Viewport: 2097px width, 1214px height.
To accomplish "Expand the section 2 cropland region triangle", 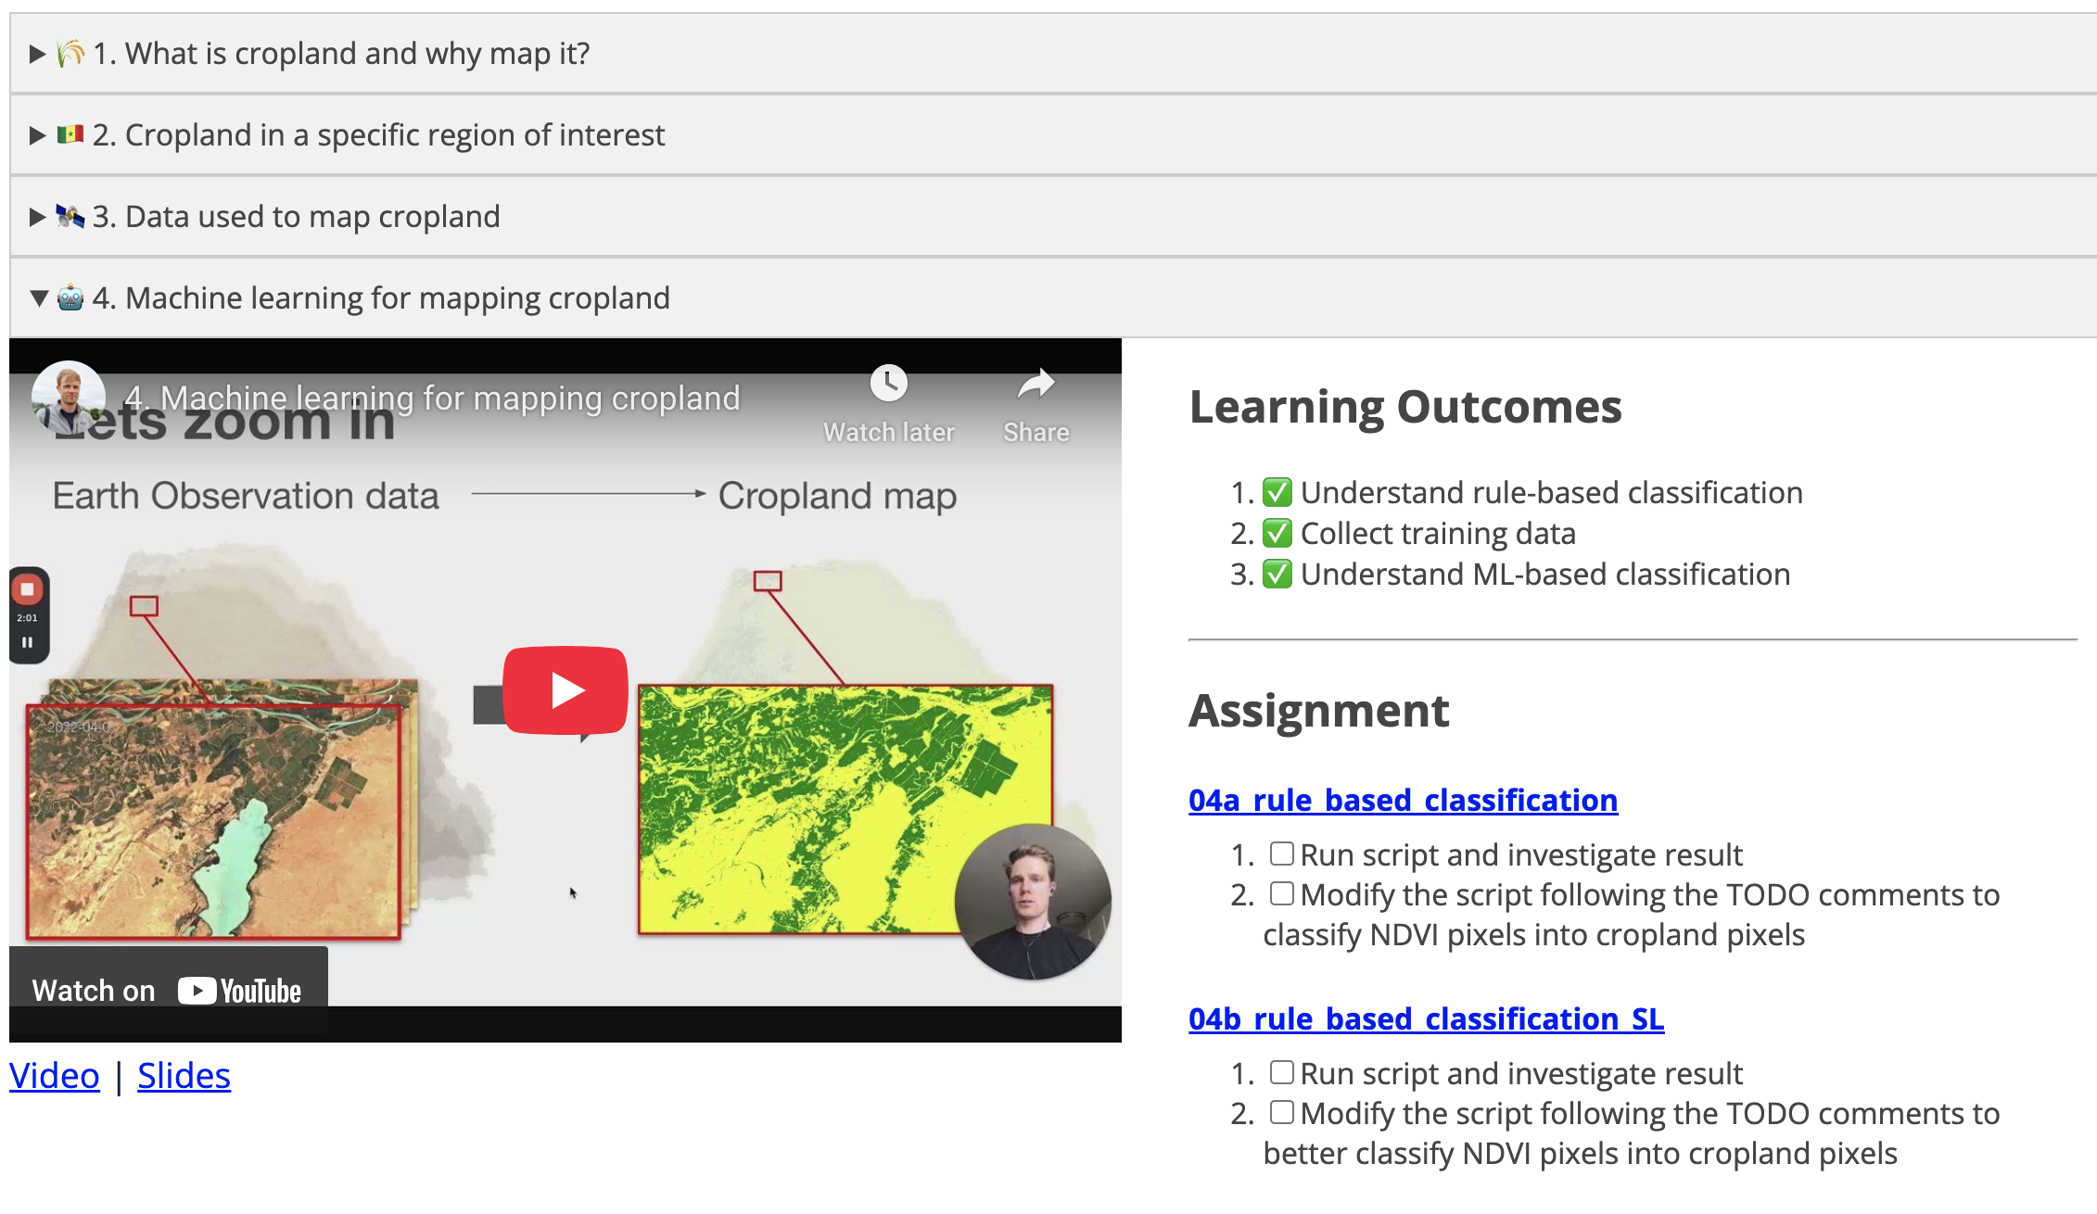I will (38, 135).
